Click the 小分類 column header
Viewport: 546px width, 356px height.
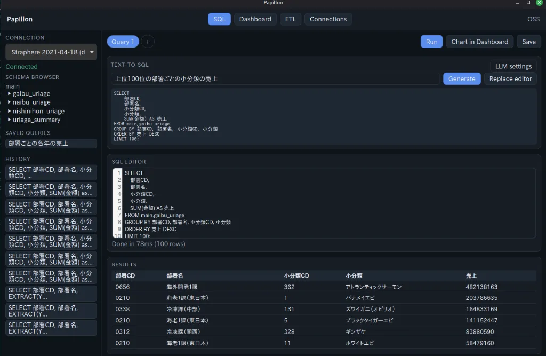click(354, 276)
